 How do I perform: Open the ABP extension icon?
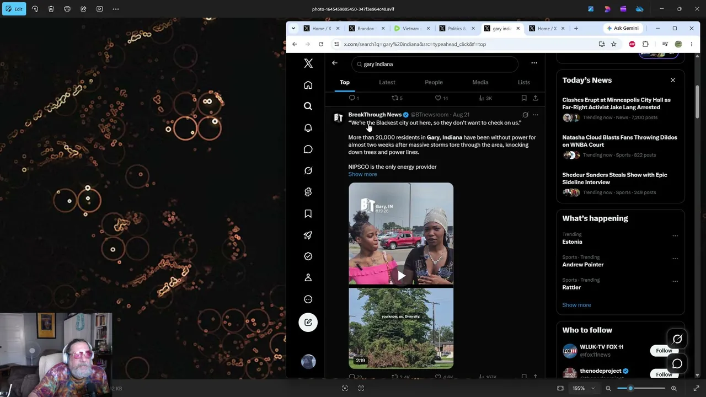click(632, 44)
